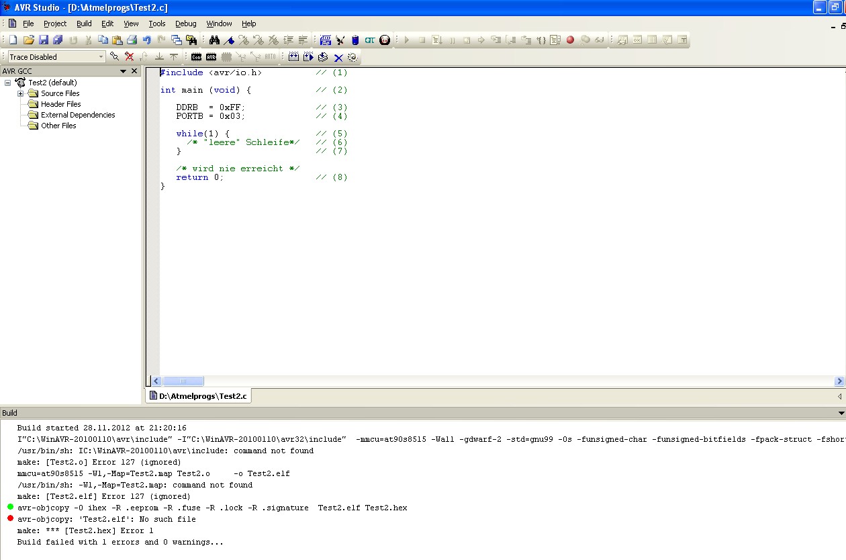This screenshot has width=846, height=560.
Task: Click editor horizontal scrollbar left arrow
Action: 156,381
